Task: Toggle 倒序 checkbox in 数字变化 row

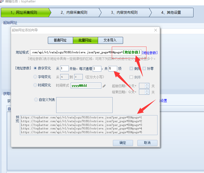Action: (131, 69)
